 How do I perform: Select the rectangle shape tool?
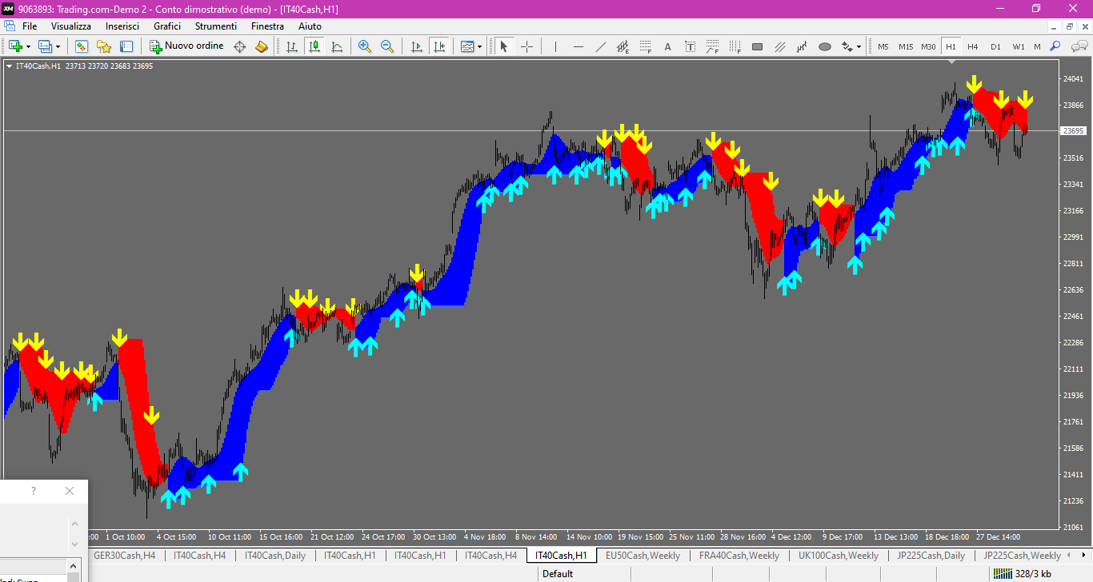757,46
